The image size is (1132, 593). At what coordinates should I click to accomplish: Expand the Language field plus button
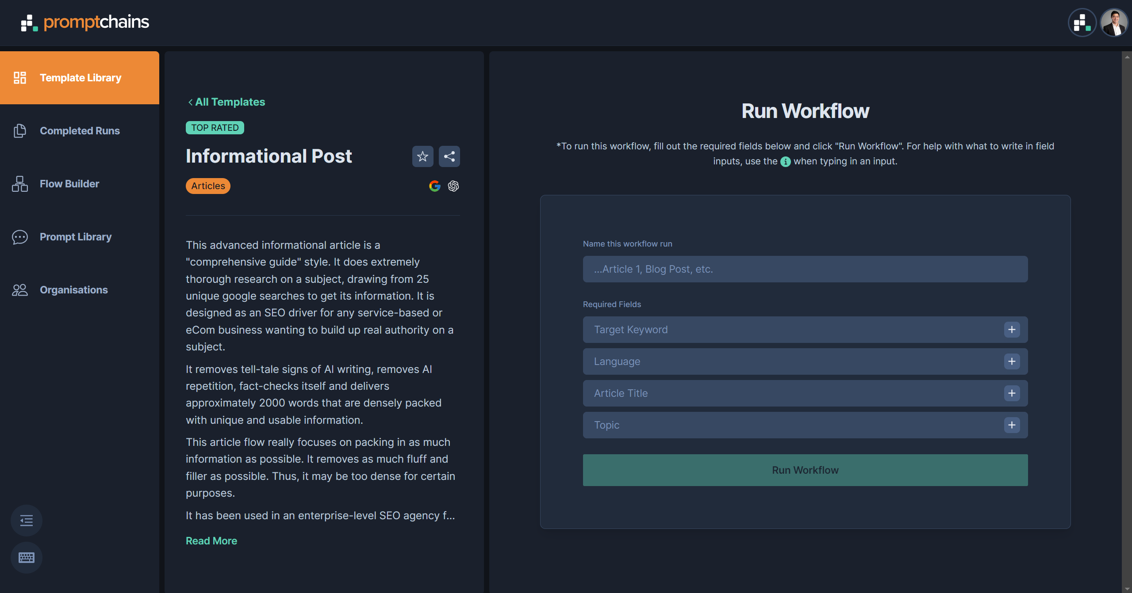pyautogui.click(x=1011, y=361)
